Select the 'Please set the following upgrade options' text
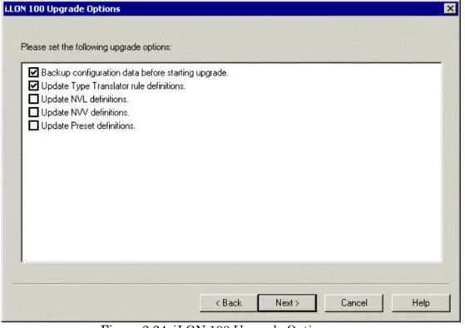 96,47
